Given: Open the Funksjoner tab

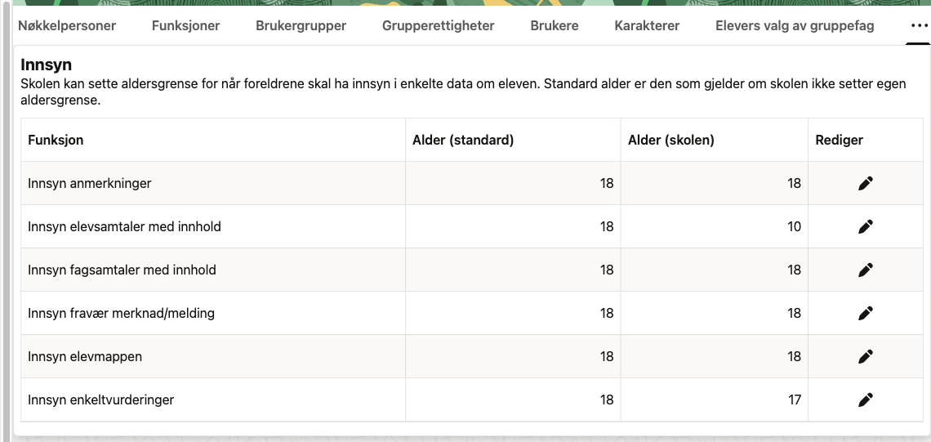Looking at the screenshot, I should [x=186, y=25].
